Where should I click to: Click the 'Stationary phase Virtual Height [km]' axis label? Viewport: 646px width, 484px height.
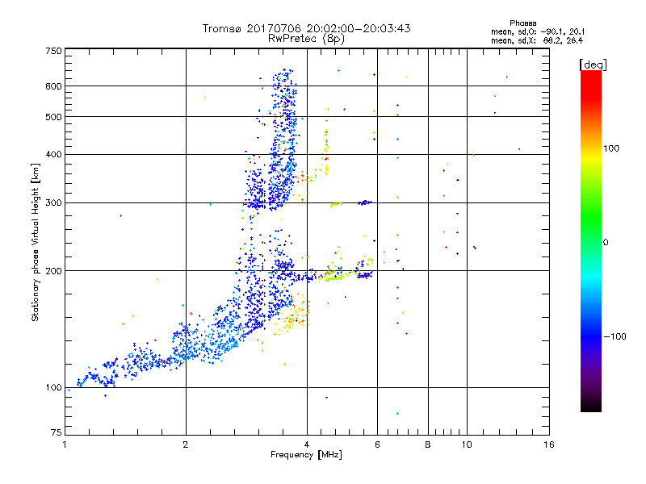point(36,243)
